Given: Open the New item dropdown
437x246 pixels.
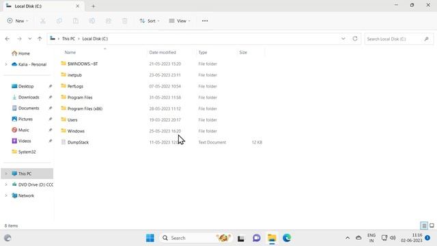Looking at the screenshot, I should pos(18,21).
